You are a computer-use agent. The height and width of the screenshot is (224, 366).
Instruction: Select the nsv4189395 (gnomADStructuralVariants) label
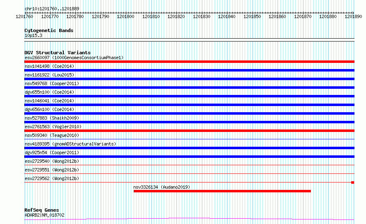point(70,144)
